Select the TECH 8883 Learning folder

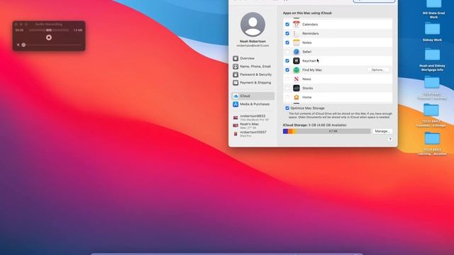432,144
